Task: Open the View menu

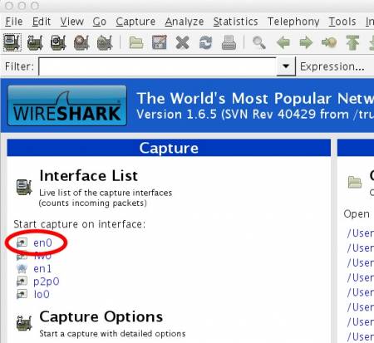Action: (72, 22)
